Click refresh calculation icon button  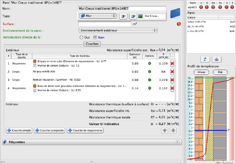point(205,59)
